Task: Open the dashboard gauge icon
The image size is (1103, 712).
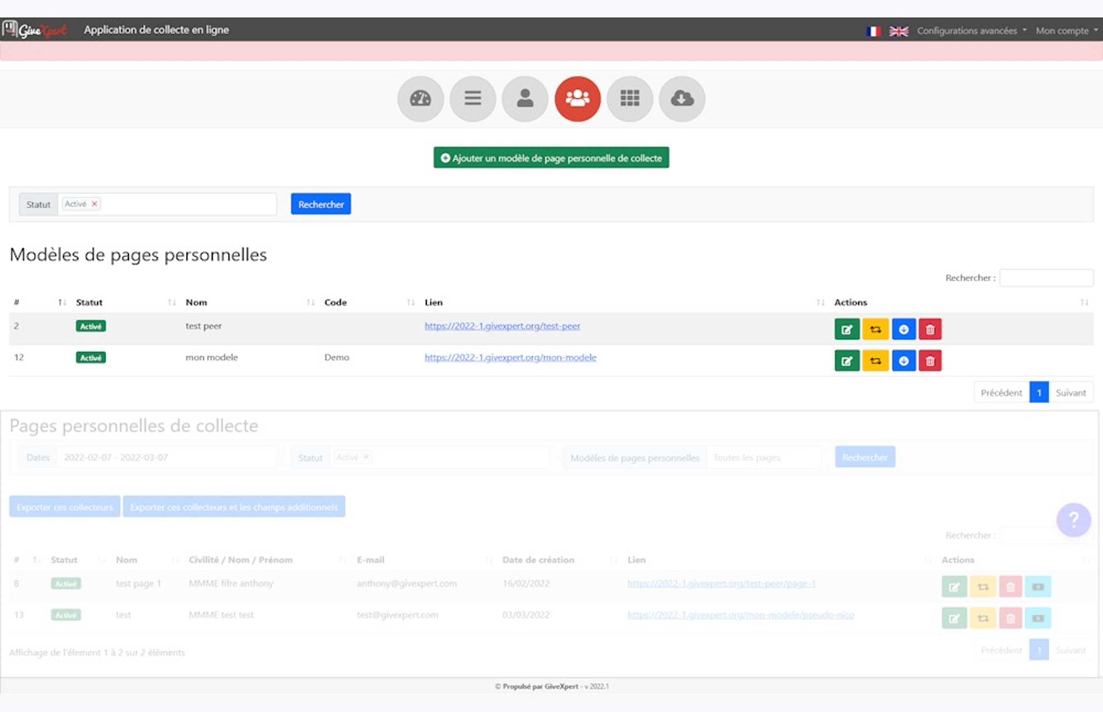Action: coord(420,99)
